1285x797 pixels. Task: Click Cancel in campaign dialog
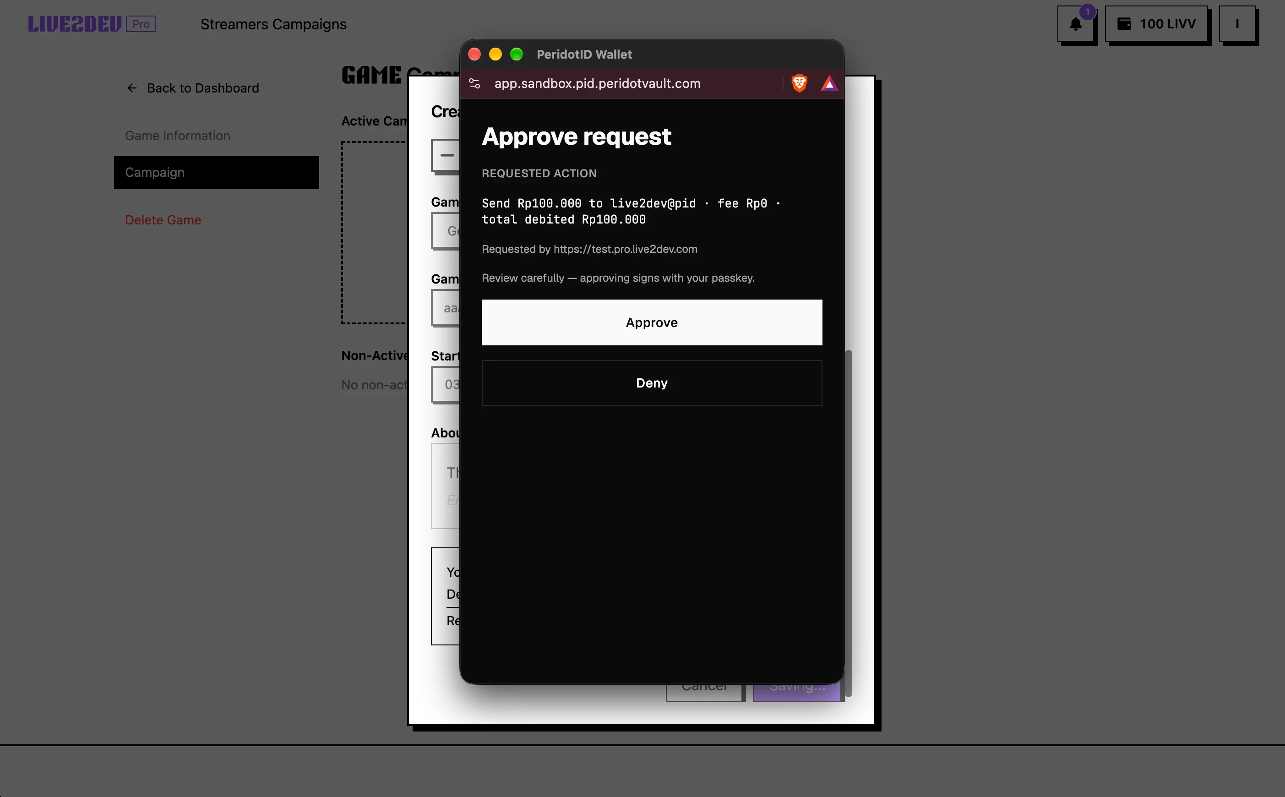pos(704,692)
